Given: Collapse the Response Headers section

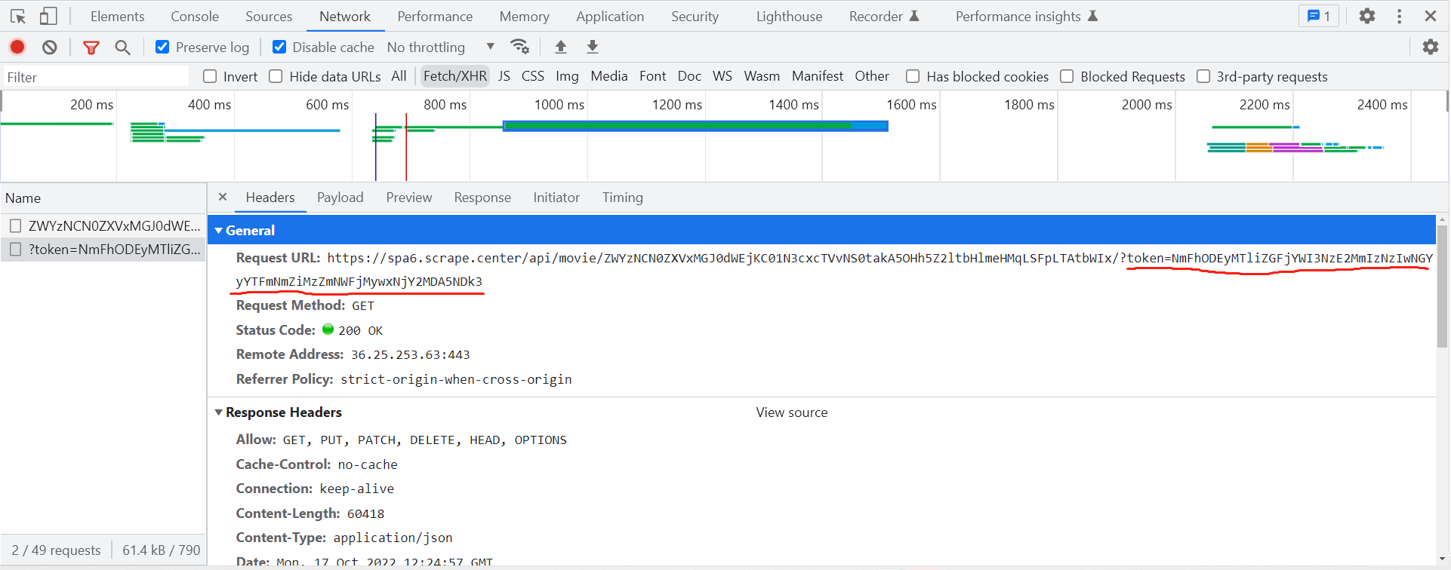Looking at the screenshot, I should point(219,412).
